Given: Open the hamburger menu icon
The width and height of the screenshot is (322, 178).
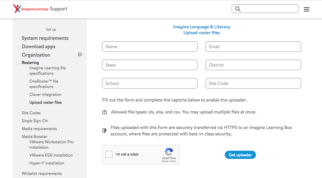Looking at the screenshot, I should coord(306,9).
